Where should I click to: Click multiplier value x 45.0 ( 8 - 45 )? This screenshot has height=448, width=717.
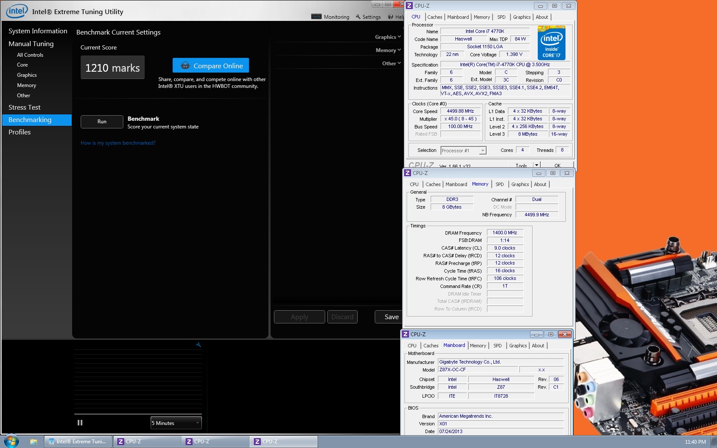click(461, 119)
